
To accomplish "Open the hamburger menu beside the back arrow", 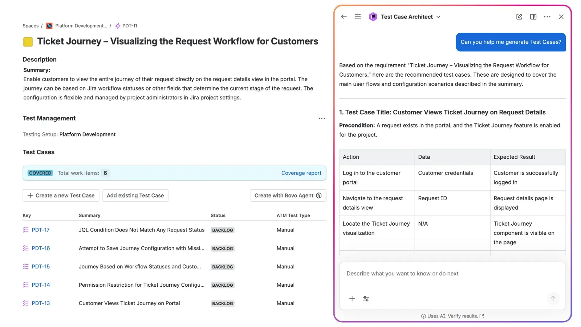I will point(358,17).
